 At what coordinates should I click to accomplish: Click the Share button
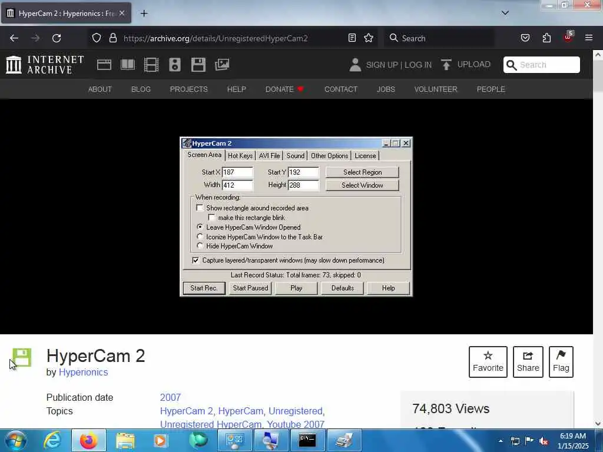coord(528,362)
